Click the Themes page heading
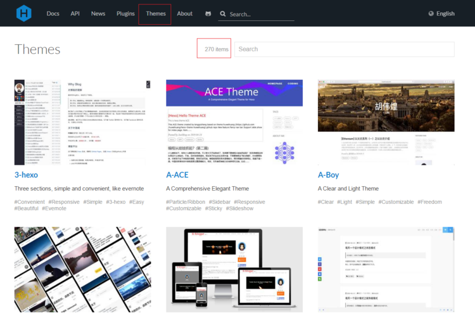This screenshot has height=318, width=475. [37, 49]
